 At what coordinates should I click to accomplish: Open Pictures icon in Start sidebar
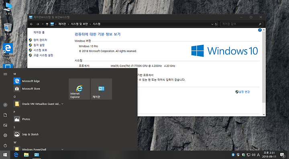pos(5,125)
